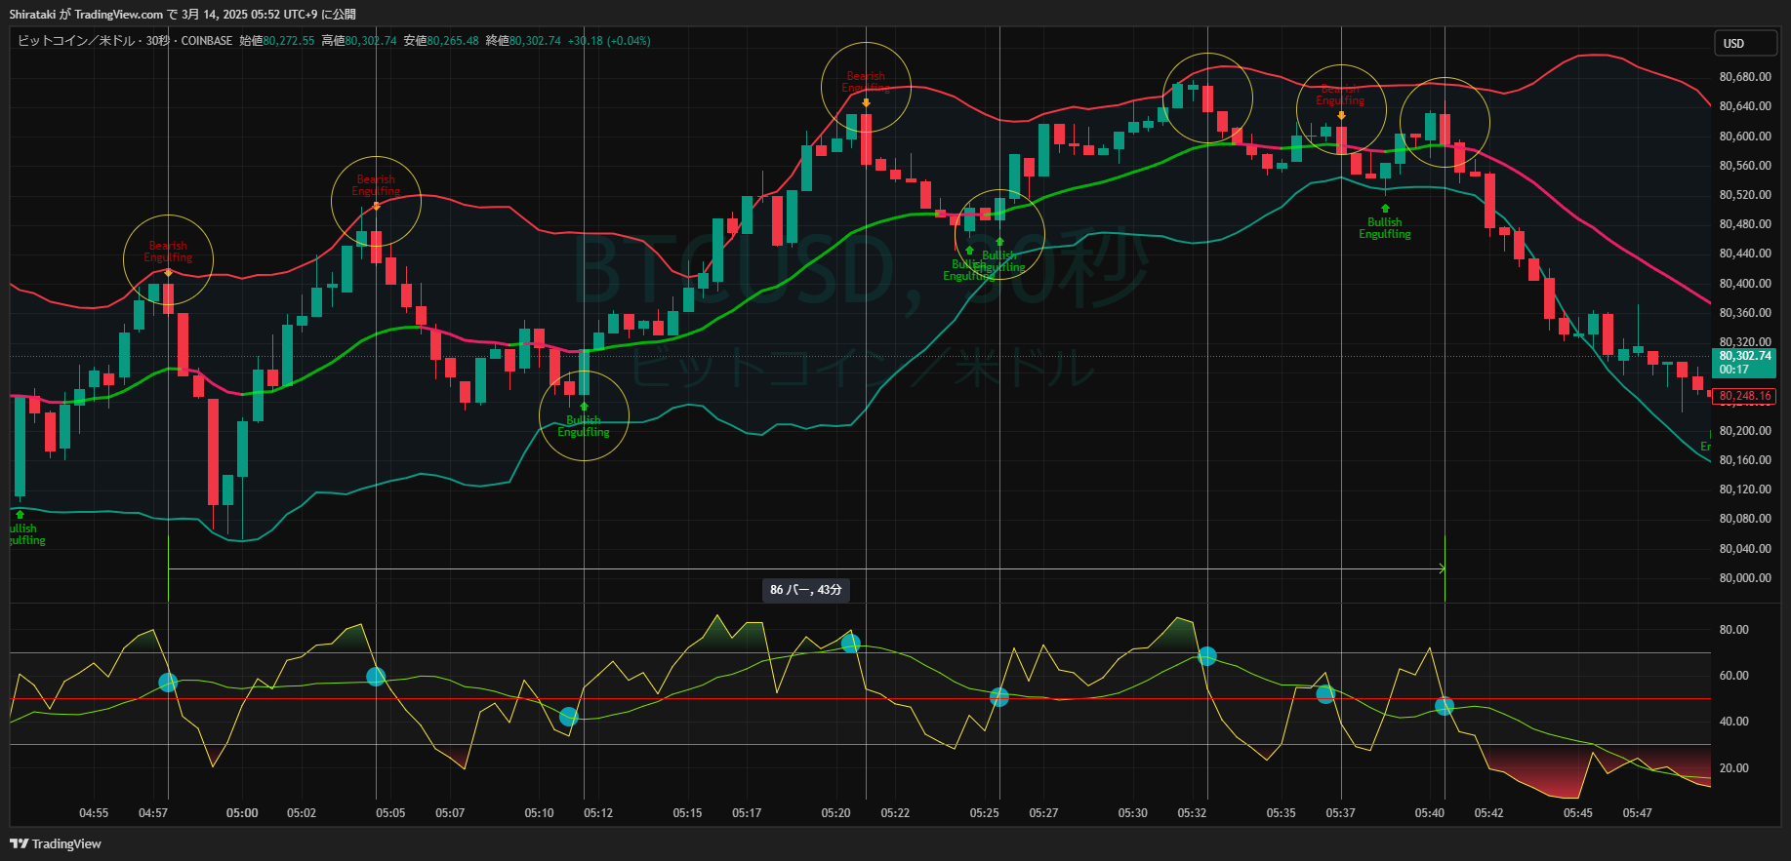Viewport: 1791px width, 861px height.
Task: Click the 80,680.00 price axis label
Action: 1744,77
